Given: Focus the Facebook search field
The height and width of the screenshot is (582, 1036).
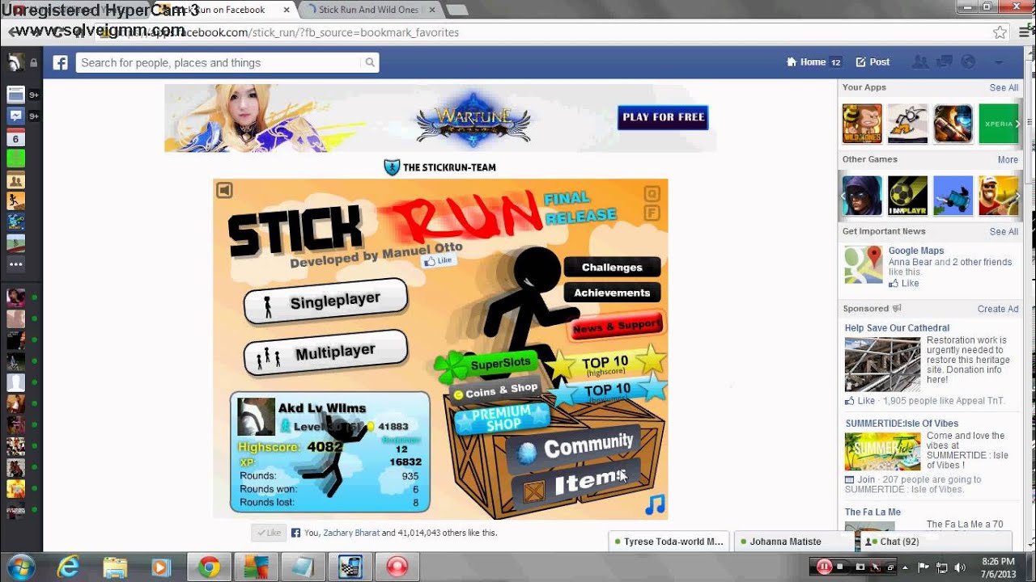Looking at the screenshot, I should coord(219,63).
